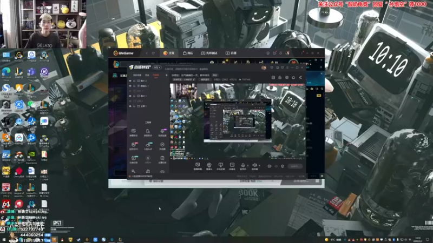Viewport: 433px width, 243px height.
Task: Open stream settings gear icon
Action: pyautogui.click(x=283, y=166)
